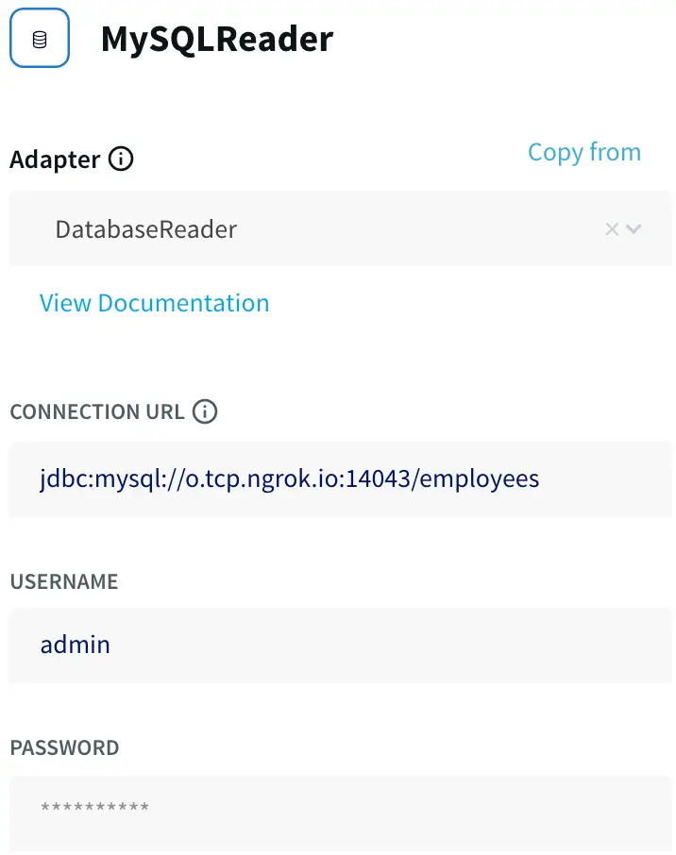676x855 pixels.
Task: Click the Adapter label
Action: pos(55,159)
